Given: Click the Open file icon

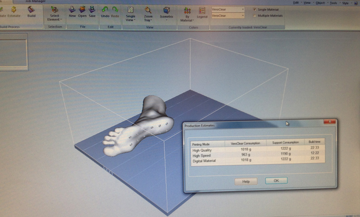Looking at the screenshot, I should [x=82, y=9].
